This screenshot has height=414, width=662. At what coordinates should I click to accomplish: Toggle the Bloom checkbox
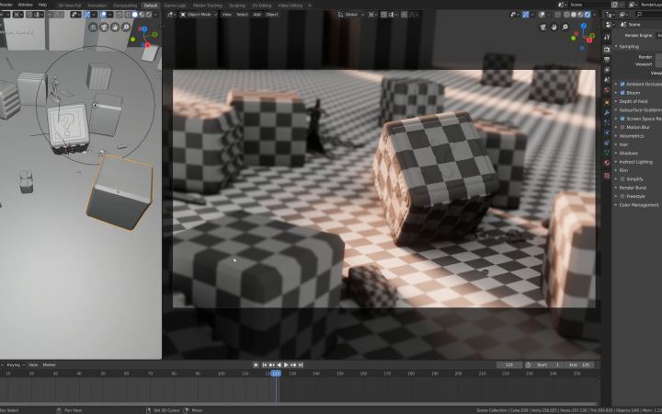(x=622, y=93)
